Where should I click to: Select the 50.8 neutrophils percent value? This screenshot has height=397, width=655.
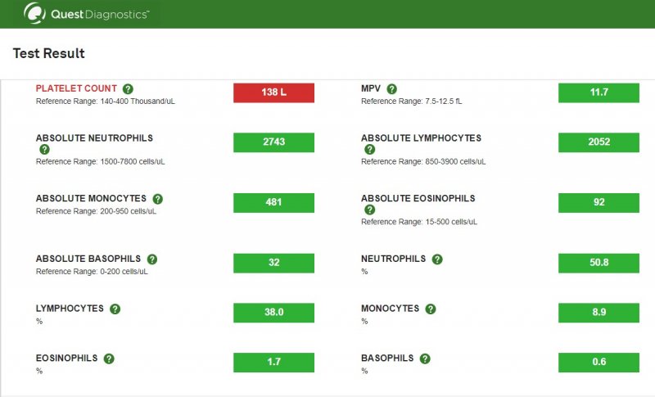(x=599, y=263)
